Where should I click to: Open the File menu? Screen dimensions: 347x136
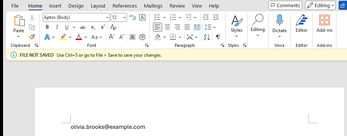(15, 6)
